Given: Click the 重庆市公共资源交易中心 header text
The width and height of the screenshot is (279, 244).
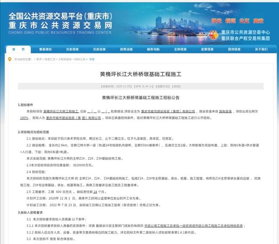Looking at the screenshot, I should 245,32.
